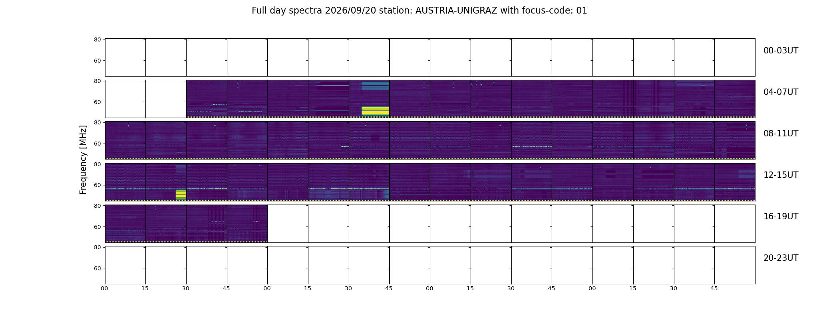The height and width of the screenshot is (319, 839).
Task: Click the Frequency [MHz] axis label
Action: 83,159
